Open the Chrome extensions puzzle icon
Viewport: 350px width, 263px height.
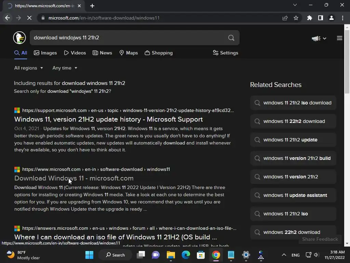pos(310,18)
